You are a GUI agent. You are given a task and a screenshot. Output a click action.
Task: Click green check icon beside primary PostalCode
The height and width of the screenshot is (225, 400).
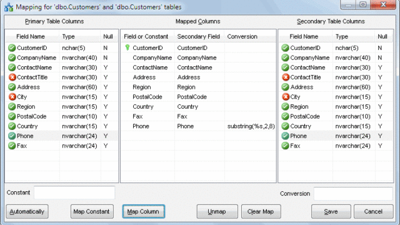12,116
